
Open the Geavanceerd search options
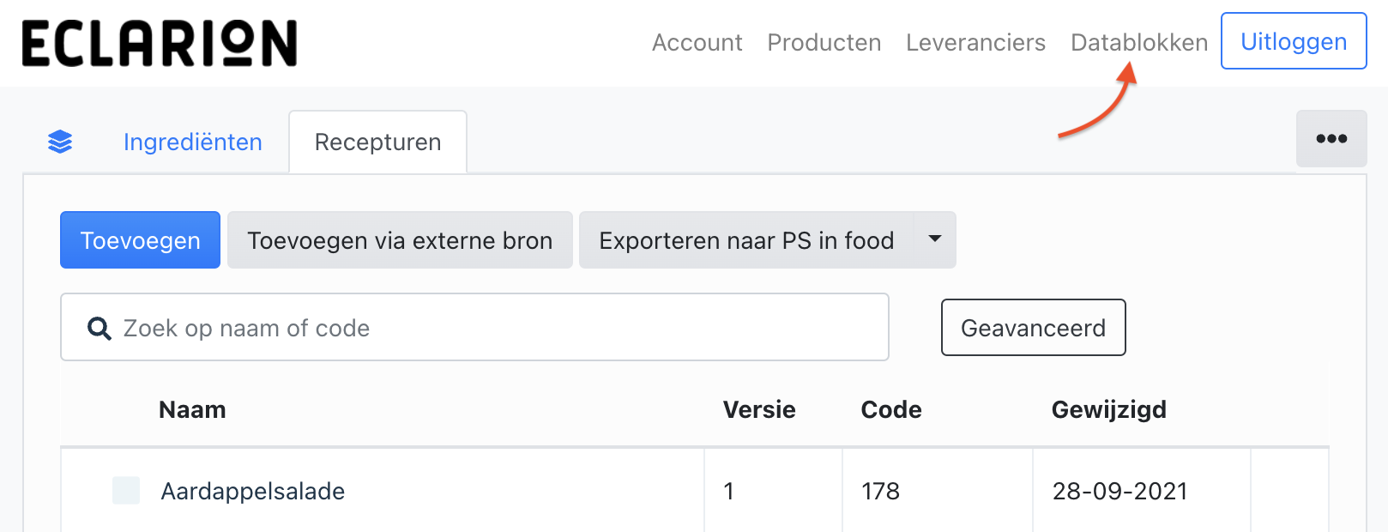(x=1033, y=328)
